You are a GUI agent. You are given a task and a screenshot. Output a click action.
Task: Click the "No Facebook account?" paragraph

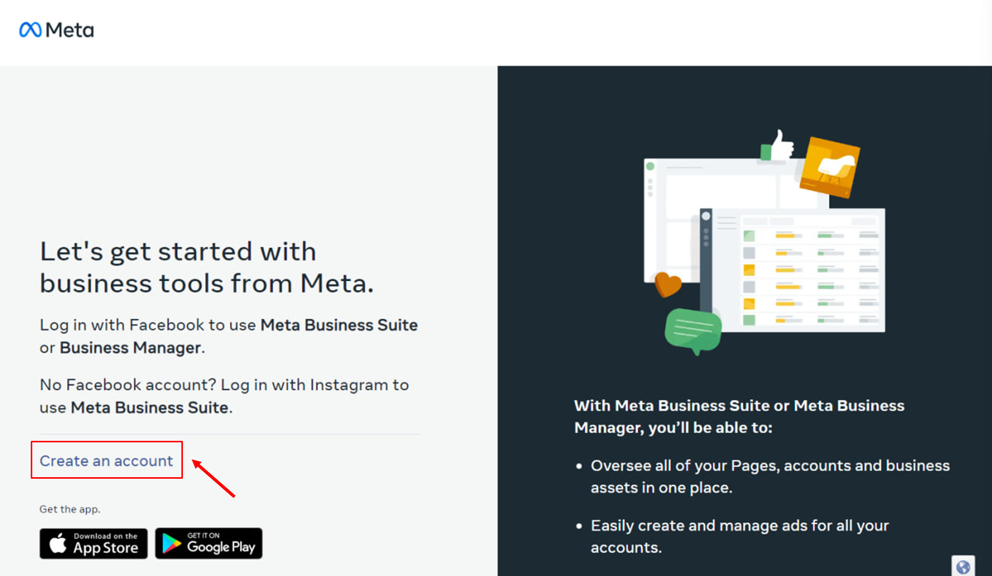pyautogui.click(x=224, y=396)
